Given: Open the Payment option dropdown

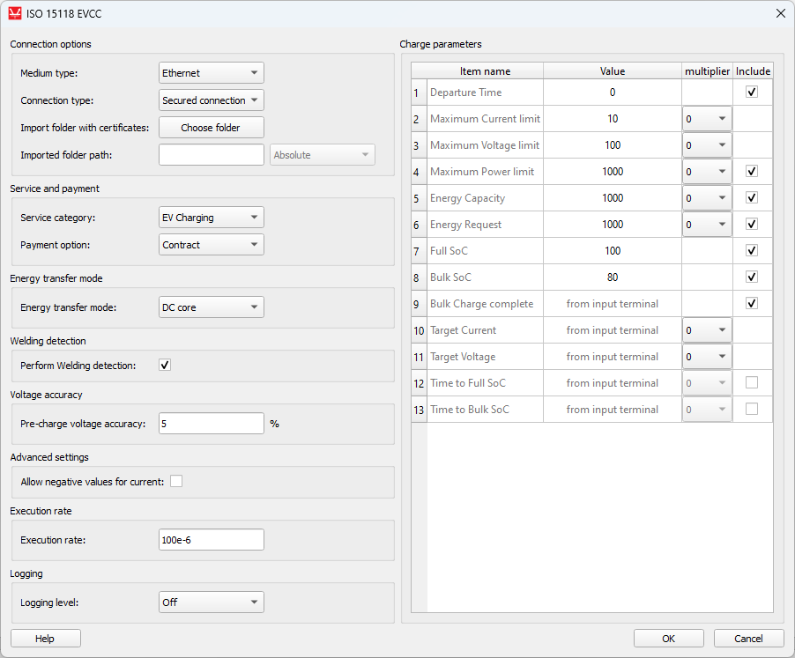Looking at the screenshot, I should 211,245.
